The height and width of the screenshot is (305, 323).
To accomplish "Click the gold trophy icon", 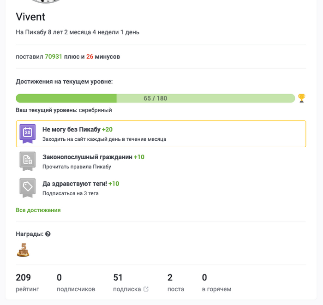I will (301, 98).
